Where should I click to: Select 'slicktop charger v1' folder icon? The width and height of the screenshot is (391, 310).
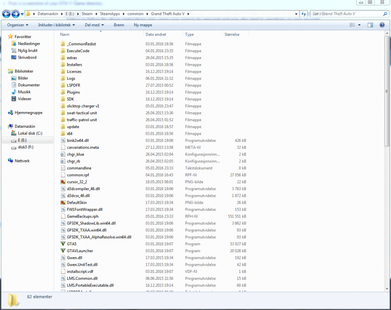63,106
